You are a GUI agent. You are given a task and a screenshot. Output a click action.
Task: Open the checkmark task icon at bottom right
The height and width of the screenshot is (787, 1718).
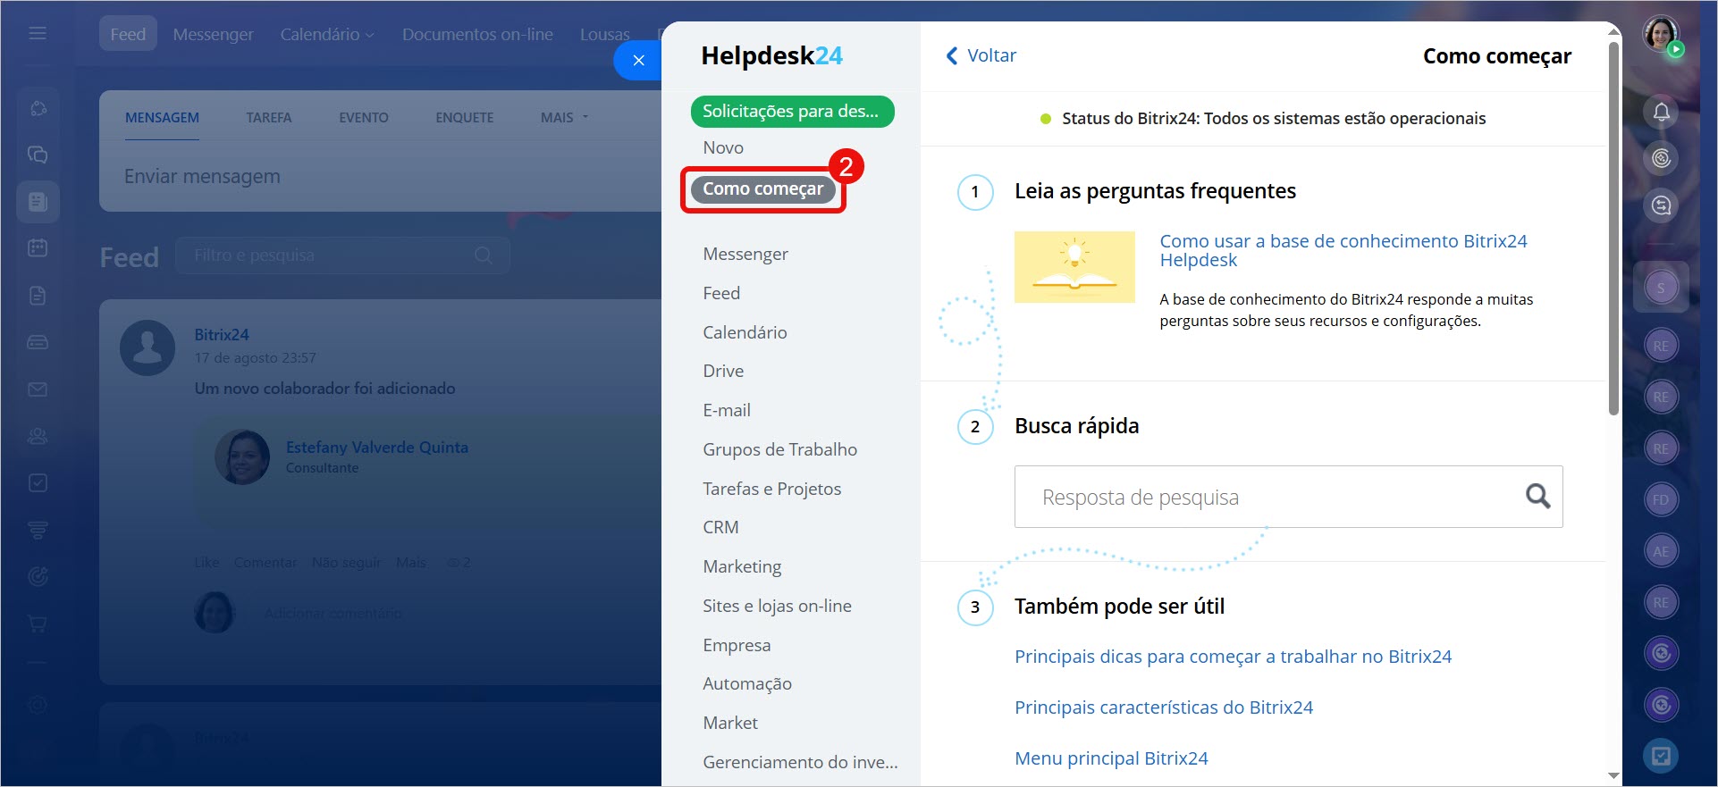[1661, 757]
